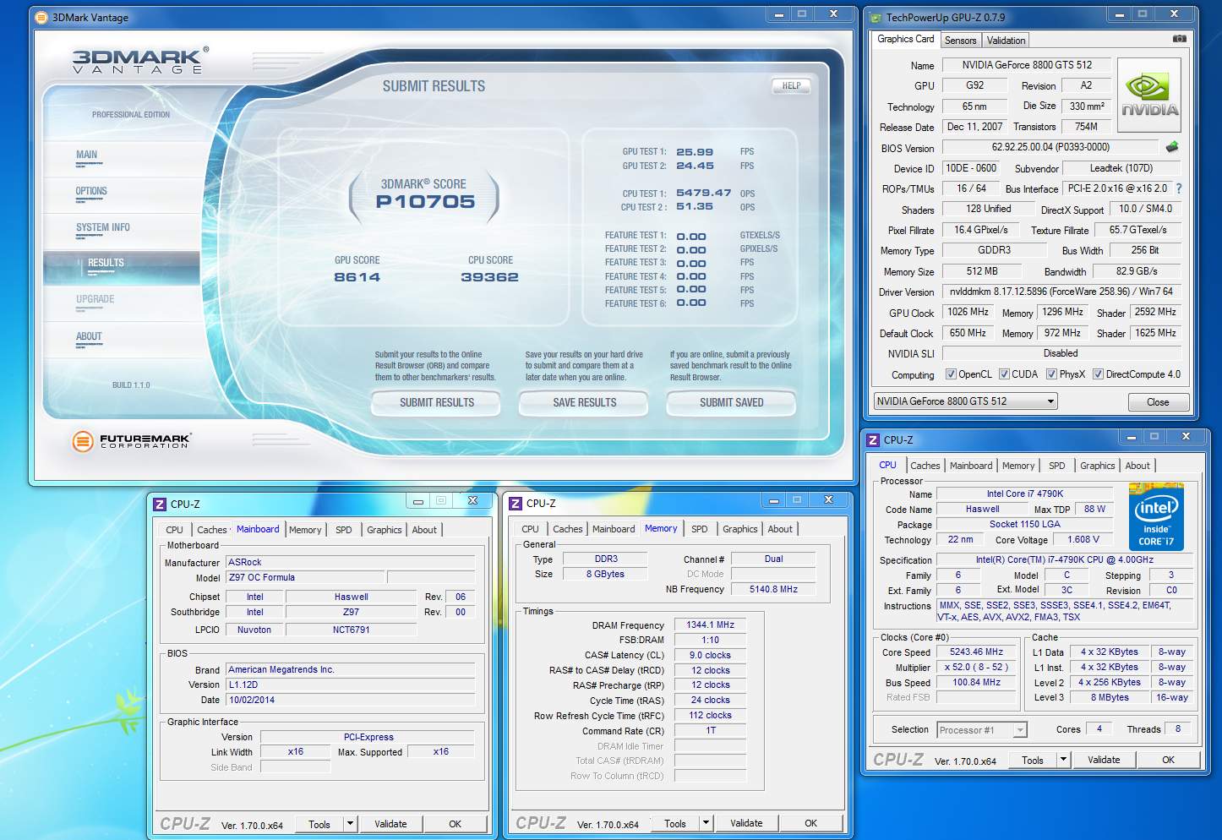Click the Close button in GPU-Z

[x=1158, y=402]
